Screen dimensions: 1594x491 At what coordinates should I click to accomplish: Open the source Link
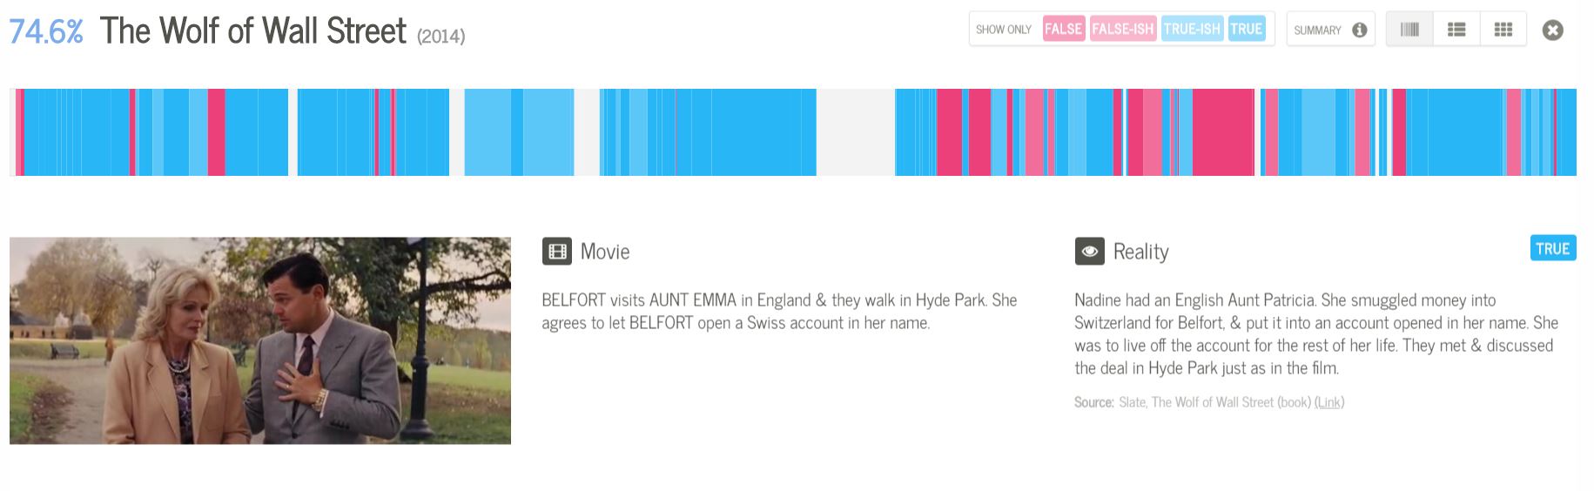(1328, 402)
